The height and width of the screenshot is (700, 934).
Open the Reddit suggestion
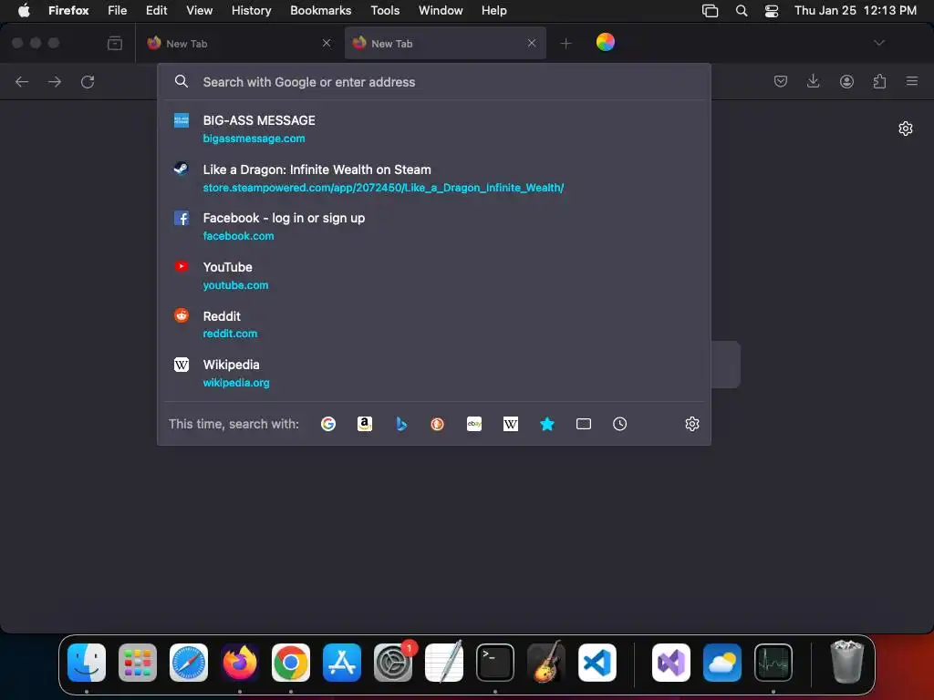coord(434,324)
